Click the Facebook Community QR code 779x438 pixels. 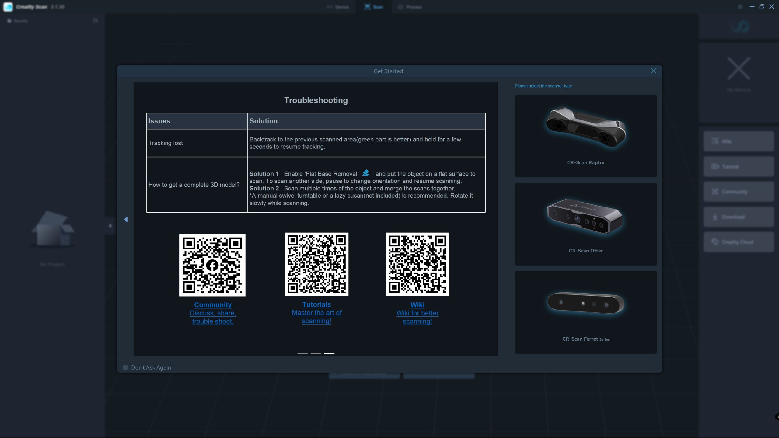[212, 265]
